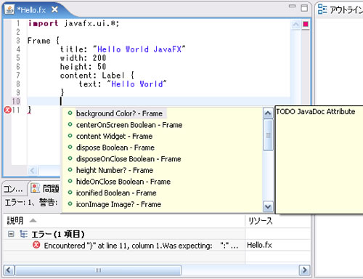Click the error group tree icon
363x279 pixels.
tap(23, 234)
